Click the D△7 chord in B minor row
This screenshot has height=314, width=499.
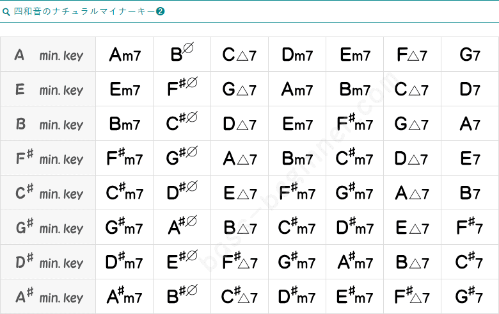pyautogui.click(x=239, y=124)
